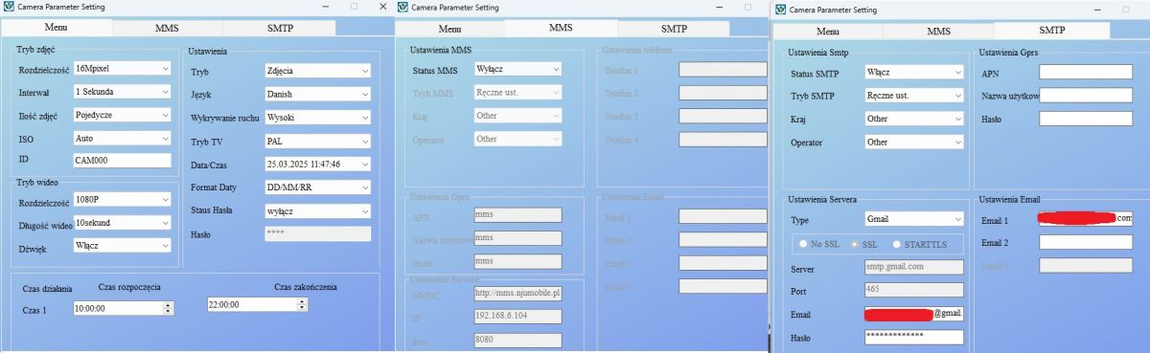1150x353 pixels.
Task: Open Tryb dropdown showing Zdjęcia
Action: point(317,71)
